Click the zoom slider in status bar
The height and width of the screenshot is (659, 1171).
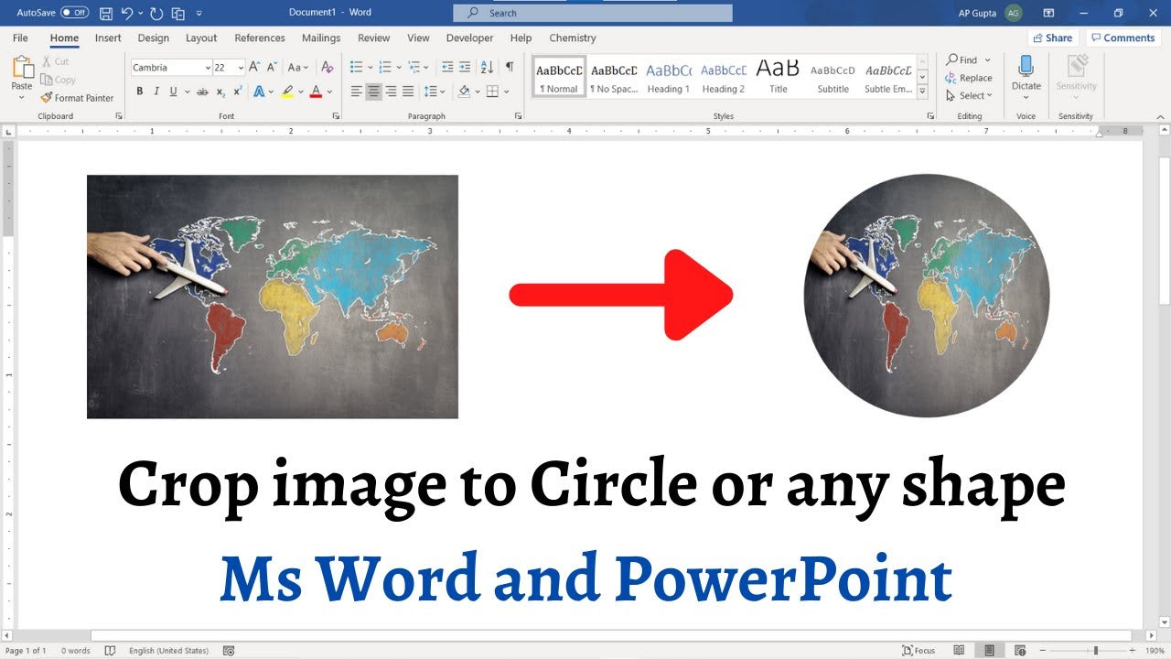tap(1095, 651)
